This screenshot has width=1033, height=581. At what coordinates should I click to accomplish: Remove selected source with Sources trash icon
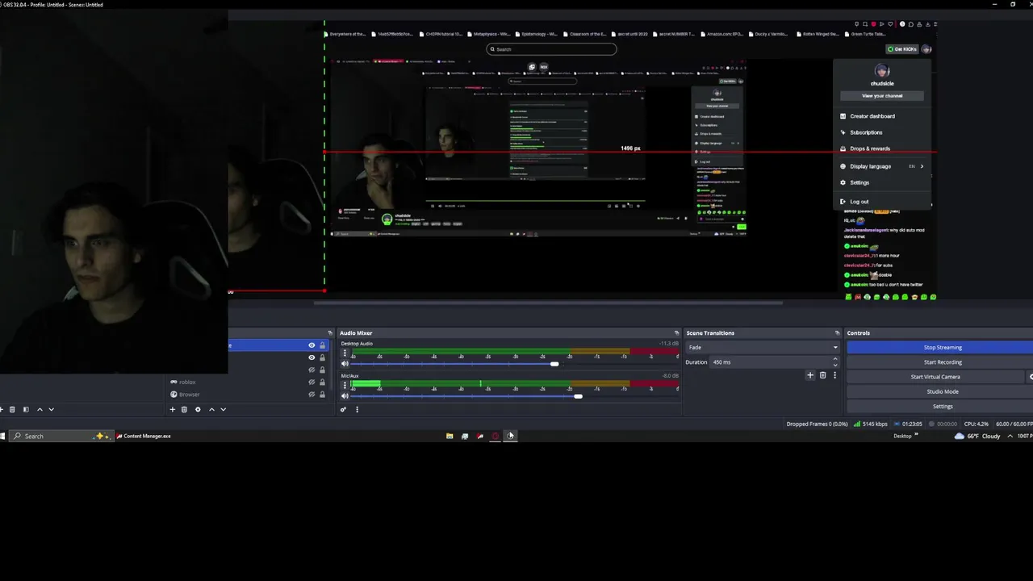coord(184,409)
